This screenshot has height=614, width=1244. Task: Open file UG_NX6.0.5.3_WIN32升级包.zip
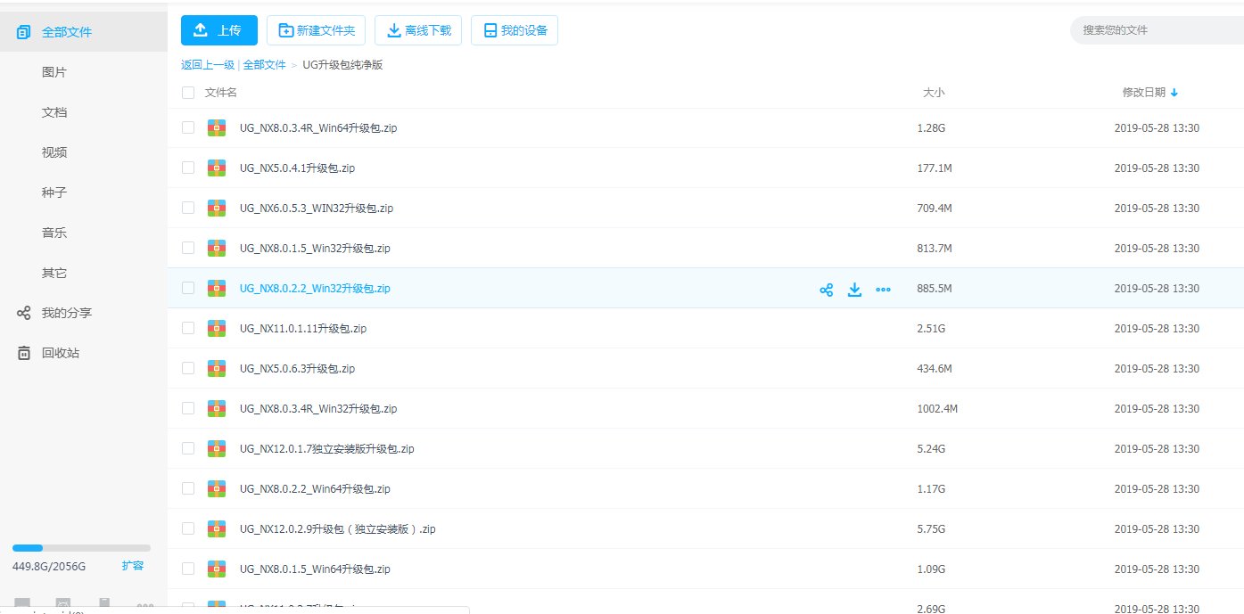click(317, 208)
